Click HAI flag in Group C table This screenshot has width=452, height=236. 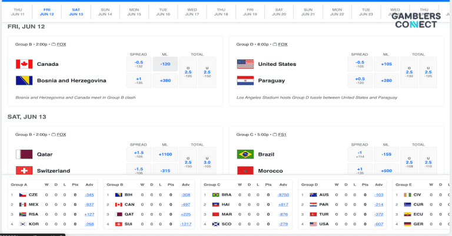[x=215, y=204]
